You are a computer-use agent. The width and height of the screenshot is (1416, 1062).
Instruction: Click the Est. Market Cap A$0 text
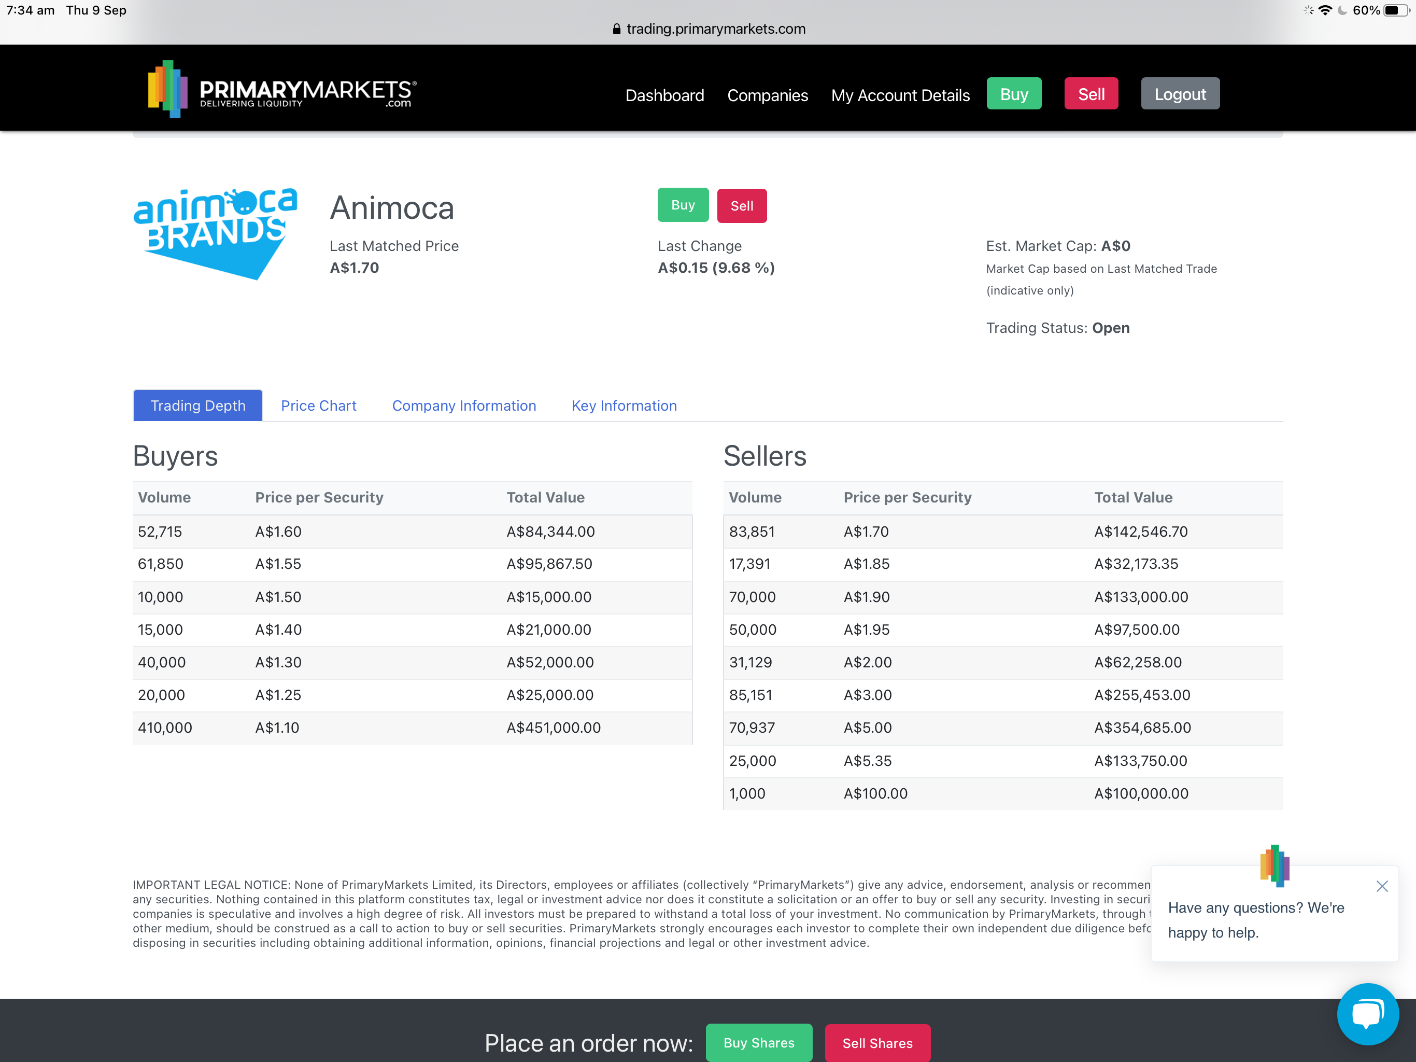pyautogui.click(x=1057, y=246)
